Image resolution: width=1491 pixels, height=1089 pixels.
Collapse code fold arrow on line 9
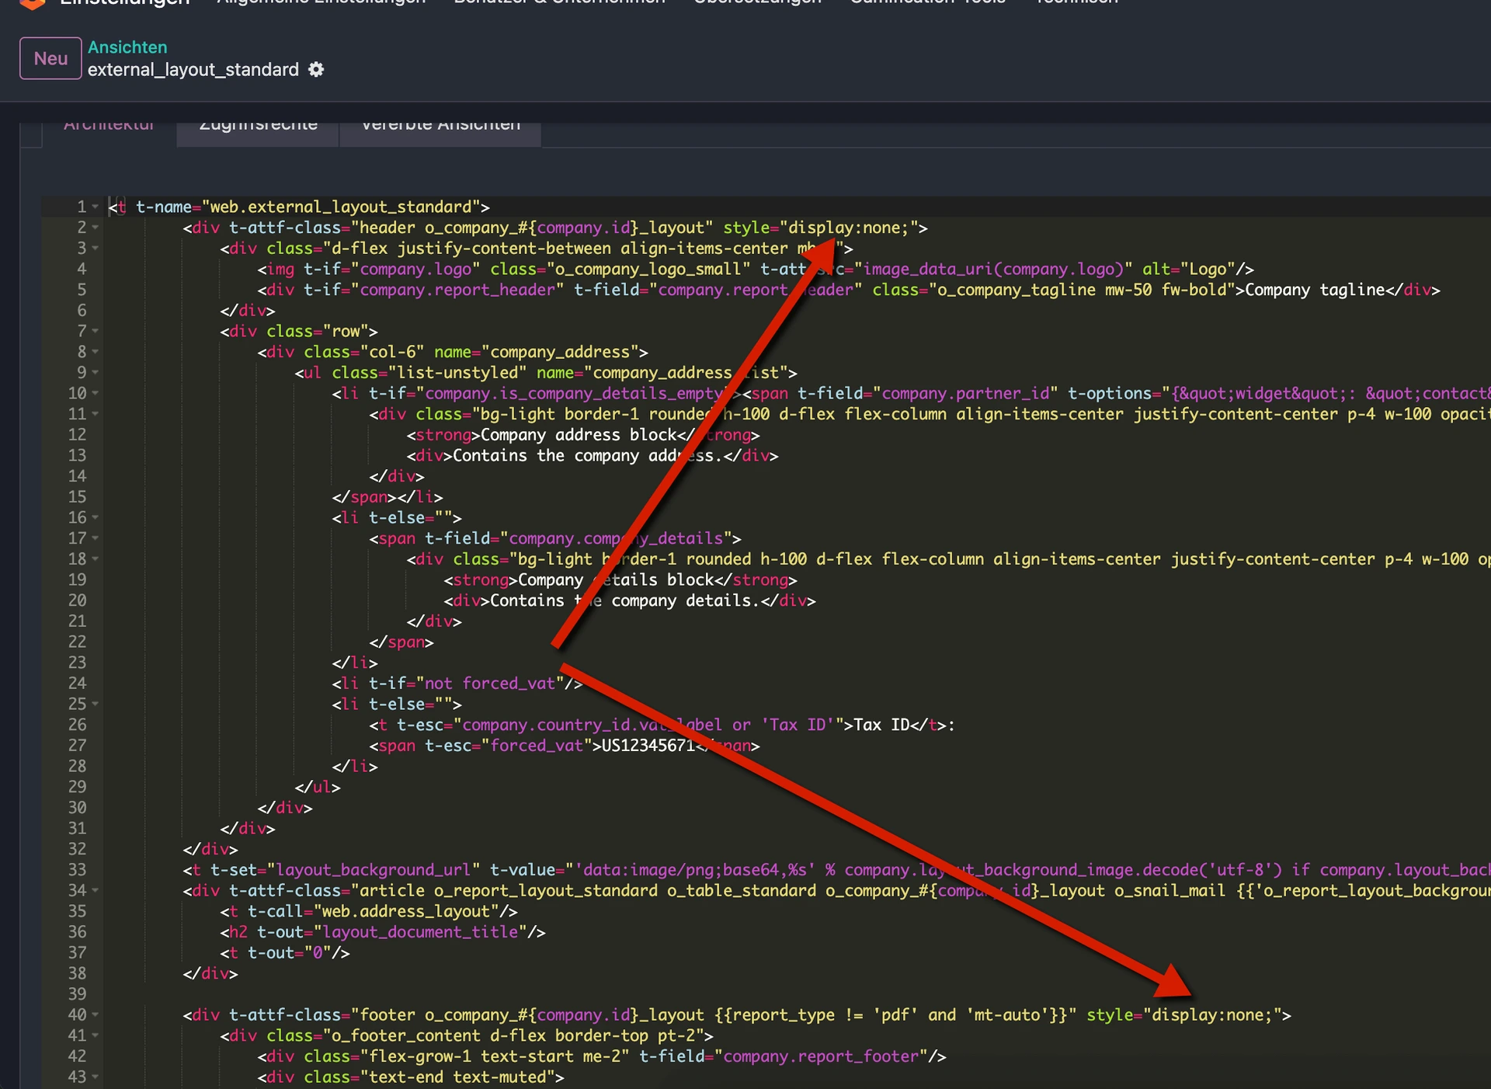tap(95, 372)
